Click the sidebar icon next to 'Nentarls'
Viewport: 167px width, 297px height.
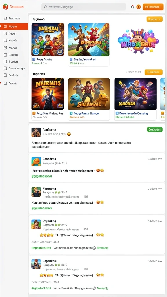[x=5, y=75]
